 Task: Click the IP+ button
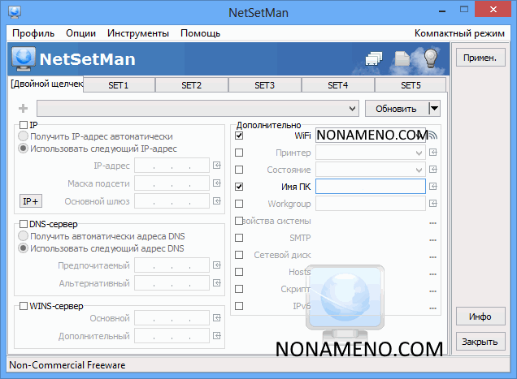coord(31,200)
